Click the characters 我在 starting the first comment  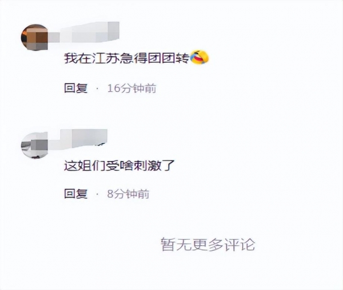click(x=78, y=59)
